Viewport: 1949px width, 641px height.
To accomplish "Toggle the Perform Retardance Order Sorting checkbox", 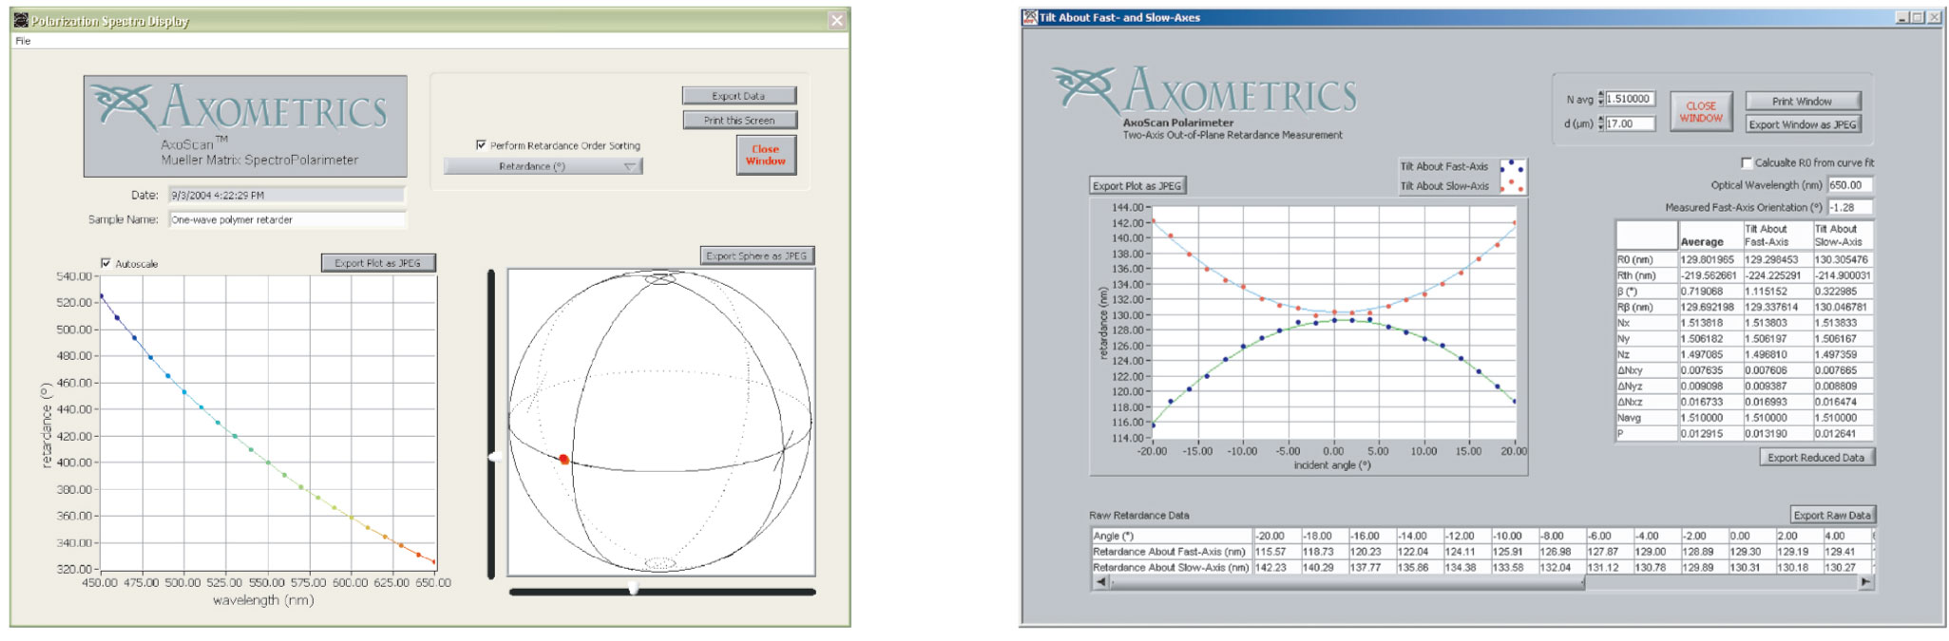I will click(481, 145).
